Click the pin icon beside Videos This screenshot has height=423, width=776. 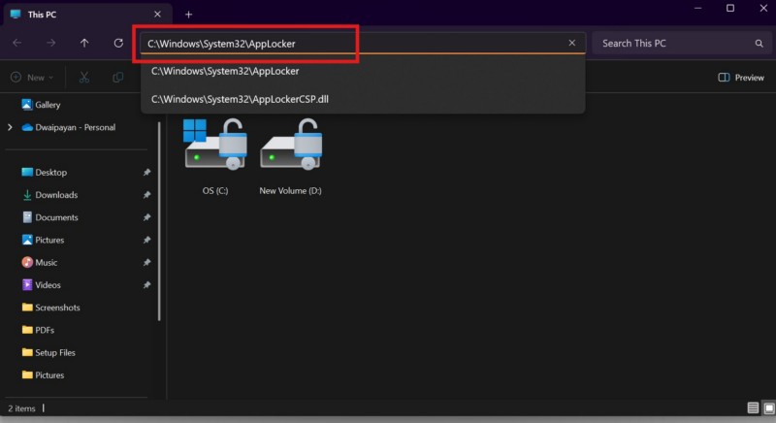coord(147,285)
